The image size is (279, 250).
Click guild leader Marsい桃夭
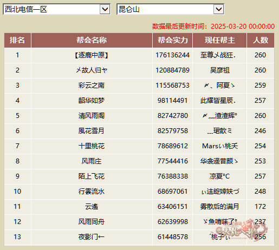[220, 146]
